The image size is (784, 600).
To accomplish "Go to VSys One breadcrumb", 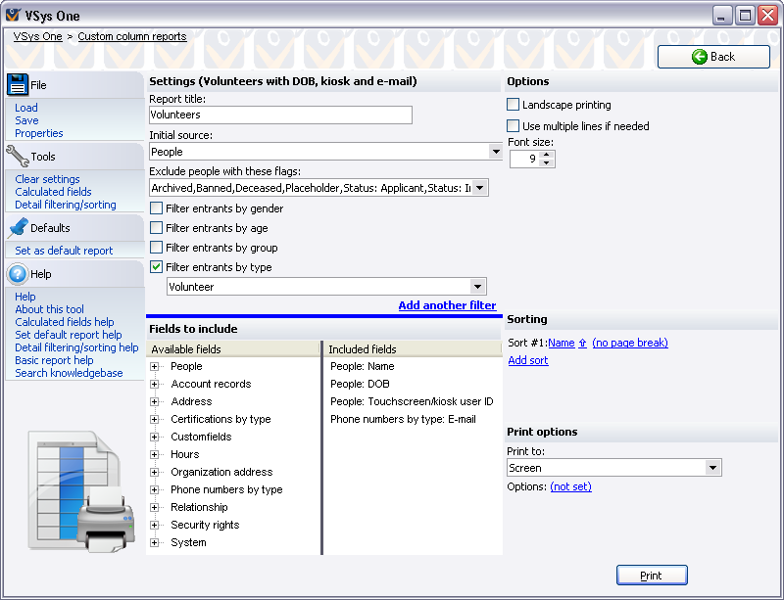I will [37, 36].
